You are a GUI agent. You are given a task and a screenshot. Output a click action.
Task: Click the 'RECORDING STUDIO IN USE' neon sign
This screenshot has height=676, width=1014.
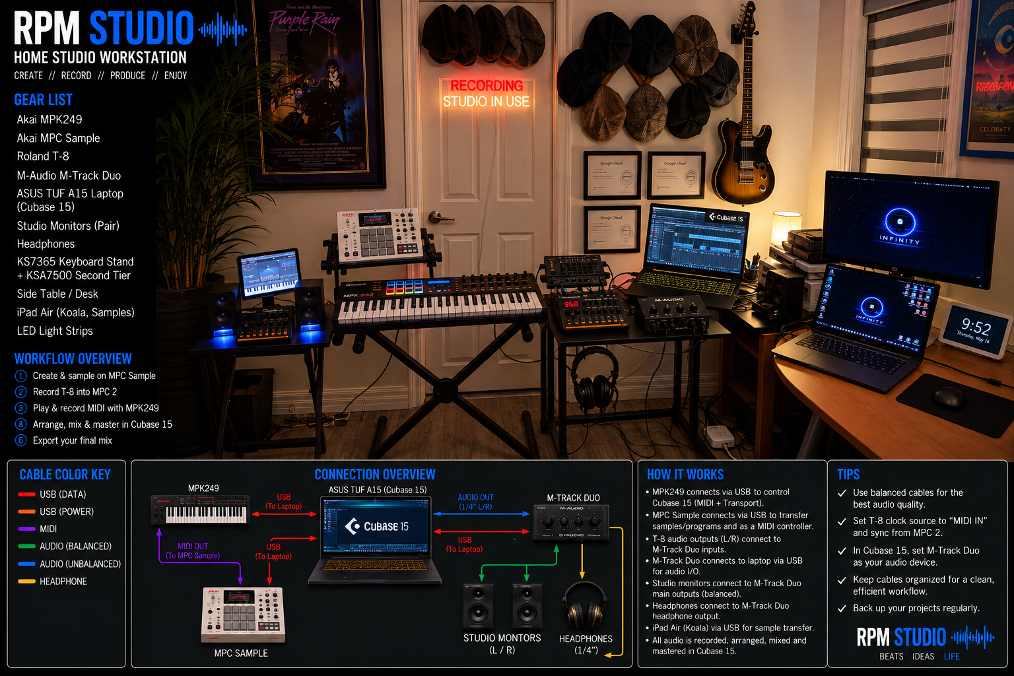pos(486,94)
